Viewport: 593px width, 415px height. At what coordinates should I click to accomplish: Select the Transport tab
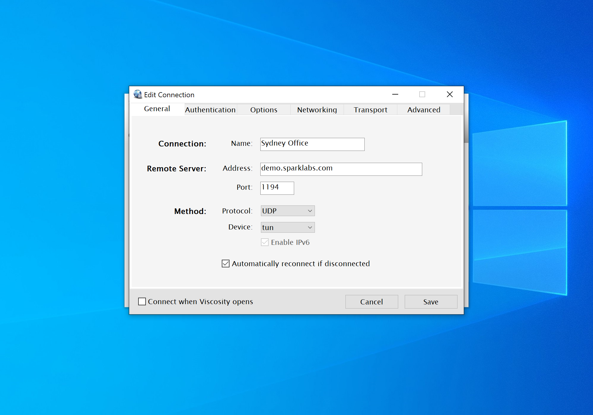371,109
